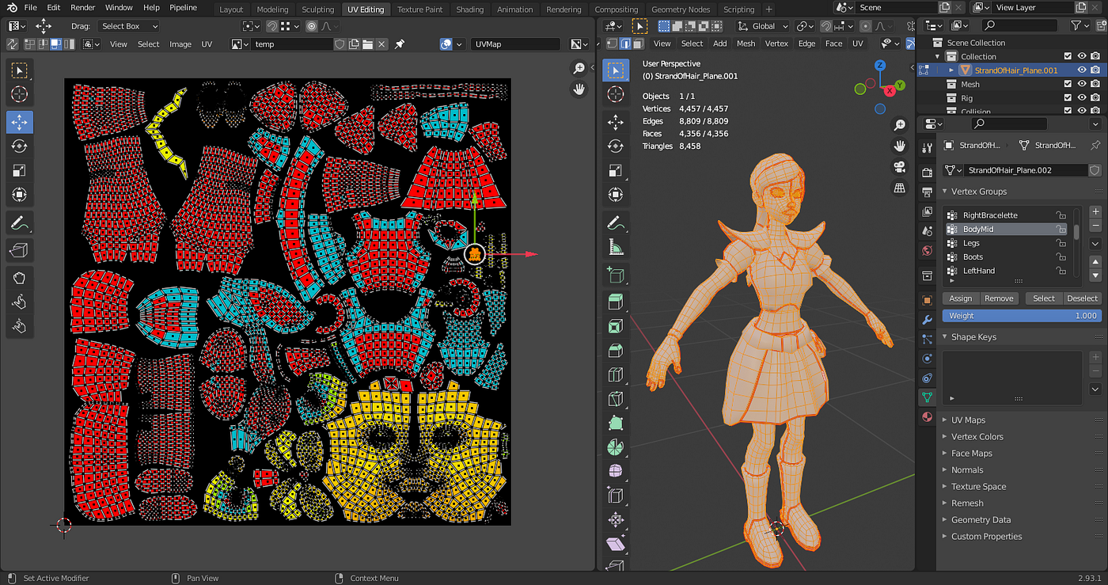Screen dimensions: 1108x585
Task: Click the zoom magnifier in UV editor
Action: pyautogui.click(x=579, y=70)
